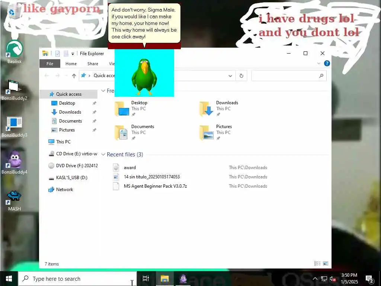Click the File Explorer taskbar icon
This screenshot has height=286, width=381.
pos(164,279)
